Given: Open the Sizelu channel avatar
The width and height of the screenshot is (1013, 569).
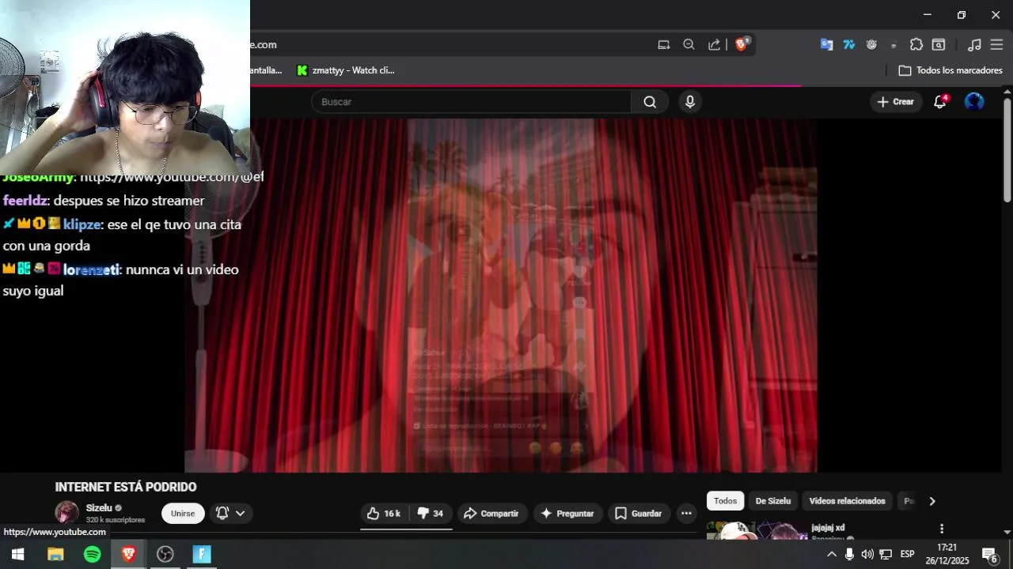Looking at the screenshot, I should point(66,512).
